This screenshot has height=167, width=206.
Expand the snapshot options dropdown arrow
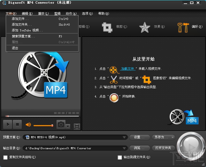[68, 126]
